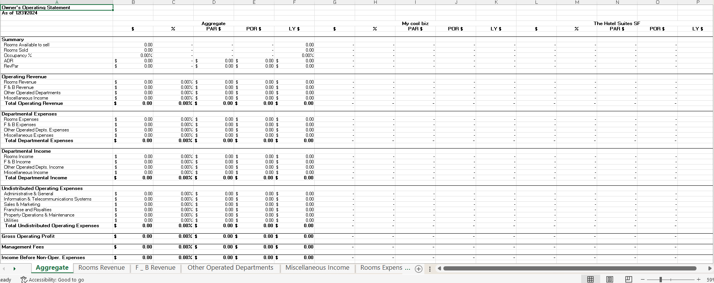Viewport: 714px width, 283px height.
Task: Click the POR $ header under The Hotel Suites SF
Action: point(657,29)
